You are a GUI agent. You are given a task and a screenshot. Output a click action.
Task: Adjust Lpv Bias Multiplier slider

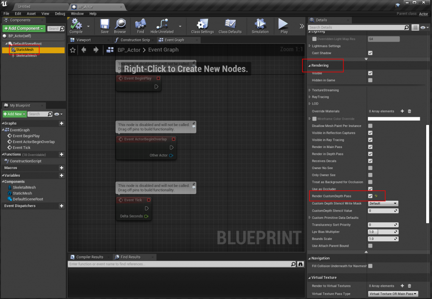pos(383,232)
